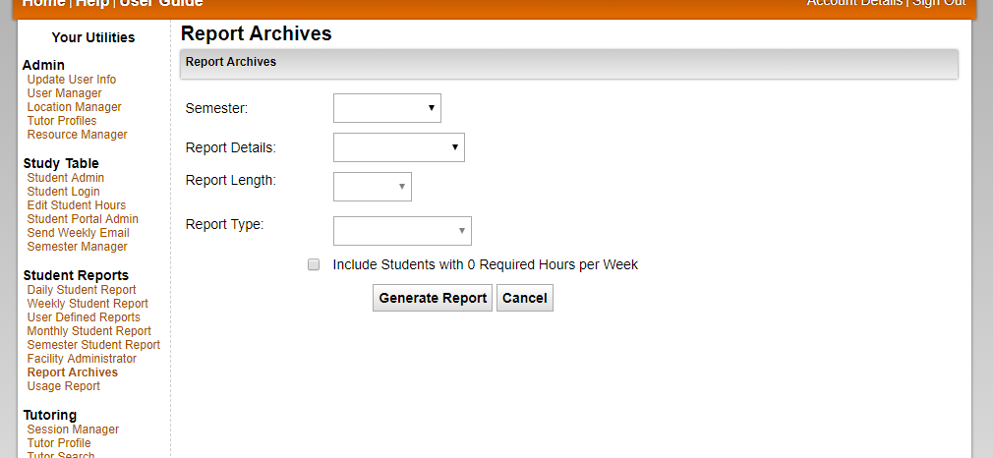Go to the Usage Report page

pyautogui.click(x=63, y=386)
